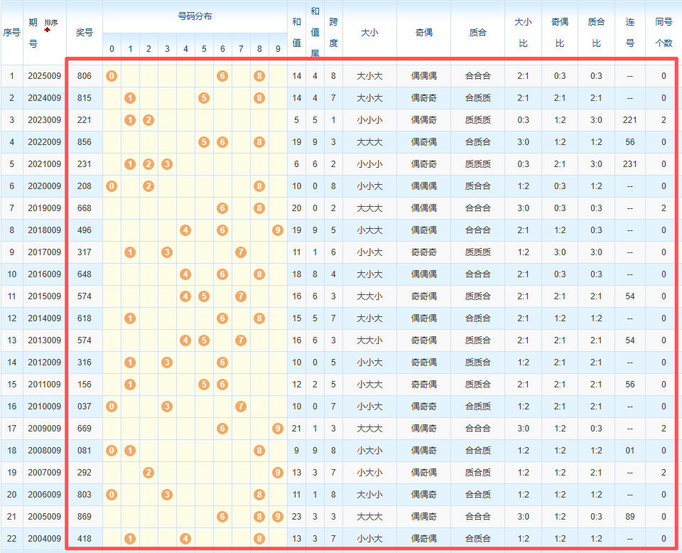
Task: Click 连号 value 221 in row 2023009
Action: click(x=630, y=120)
